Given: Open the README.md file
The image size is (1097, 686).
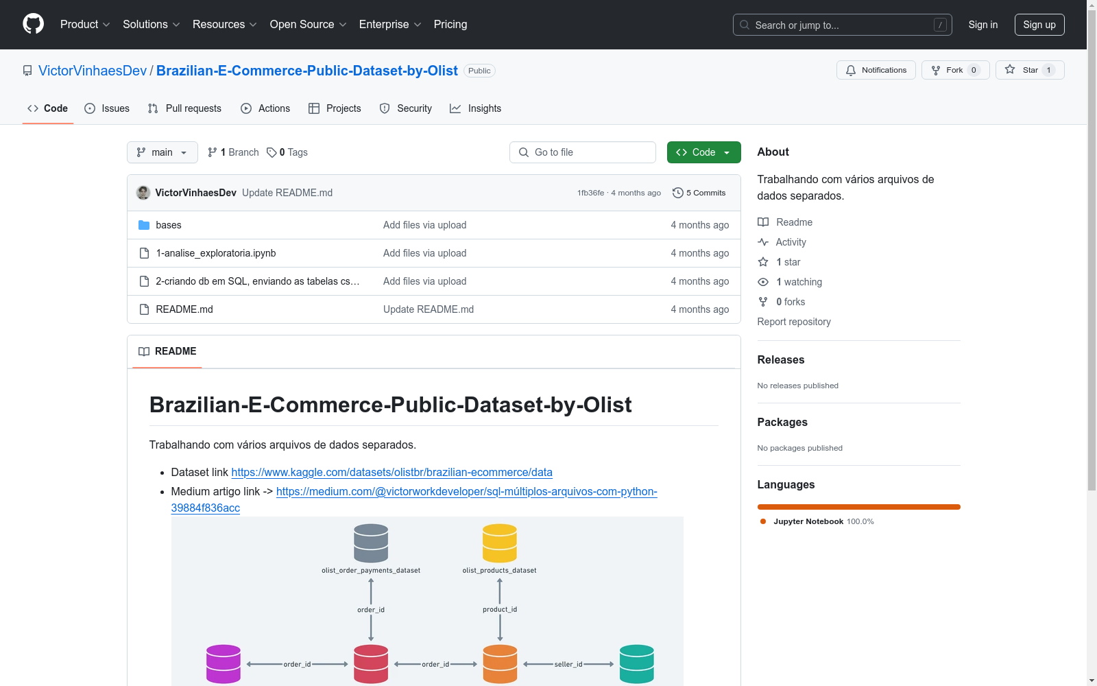Looking at the screenshot, I should coord(184,309).
